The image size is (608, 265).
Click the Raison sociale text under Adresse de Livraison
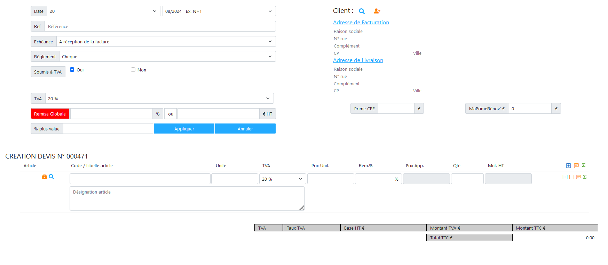pyautogui.click(x=348, y=69)
